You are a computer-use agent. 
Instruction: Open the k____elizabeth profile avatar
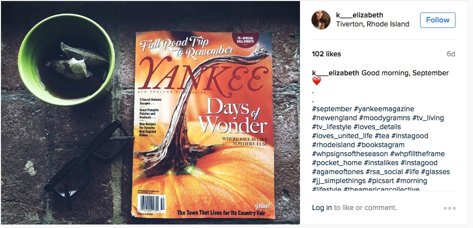pyautogui.click(x=320, y=20)
